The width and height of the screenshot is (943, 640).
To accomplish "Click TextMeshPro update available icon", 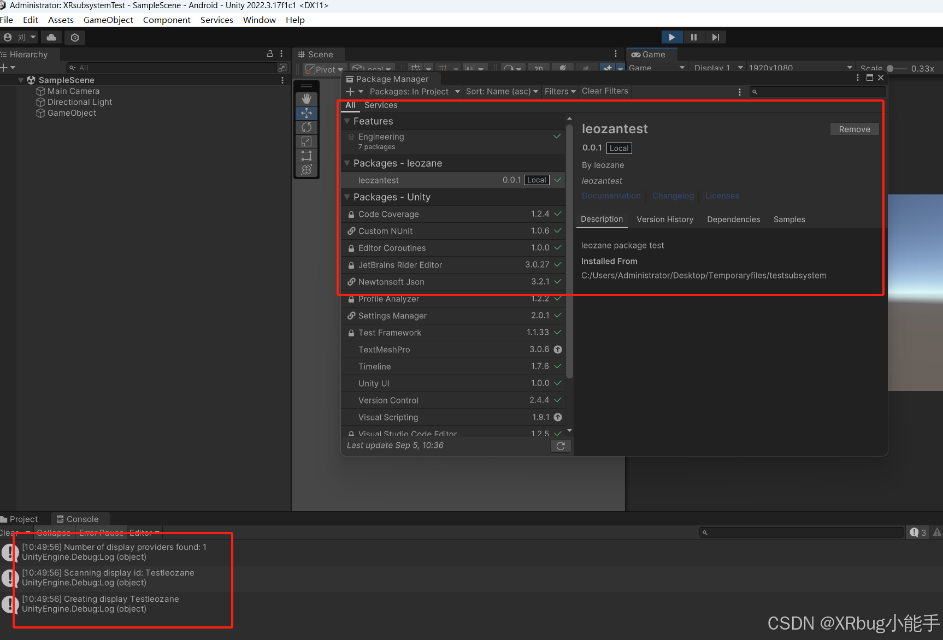I will [x=558, y=349].
